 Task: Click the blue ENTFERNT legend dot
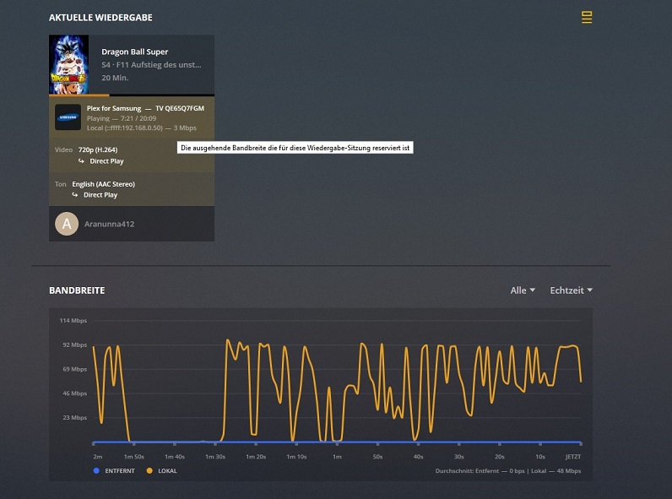pos(96,470)
